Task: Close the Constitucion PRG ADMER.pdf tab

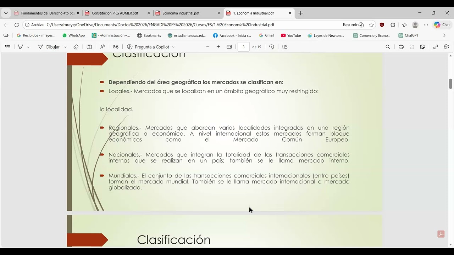Action: 149,13
